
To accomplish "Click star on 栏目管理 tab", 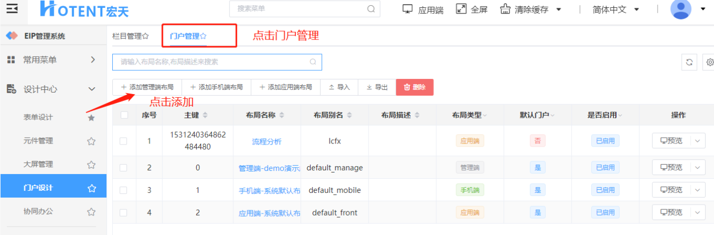I will tap(146, 36).
